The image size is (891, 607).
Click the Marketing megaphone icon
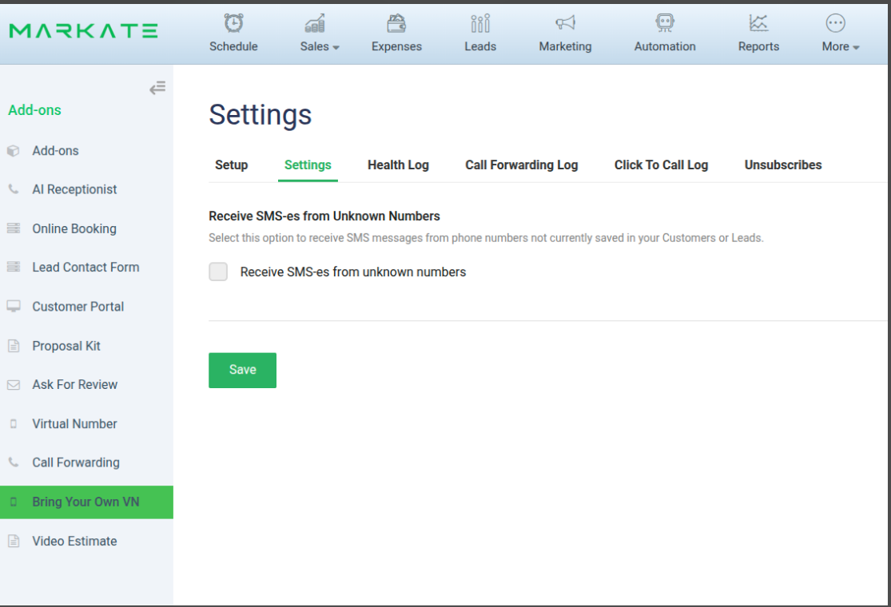565,23
